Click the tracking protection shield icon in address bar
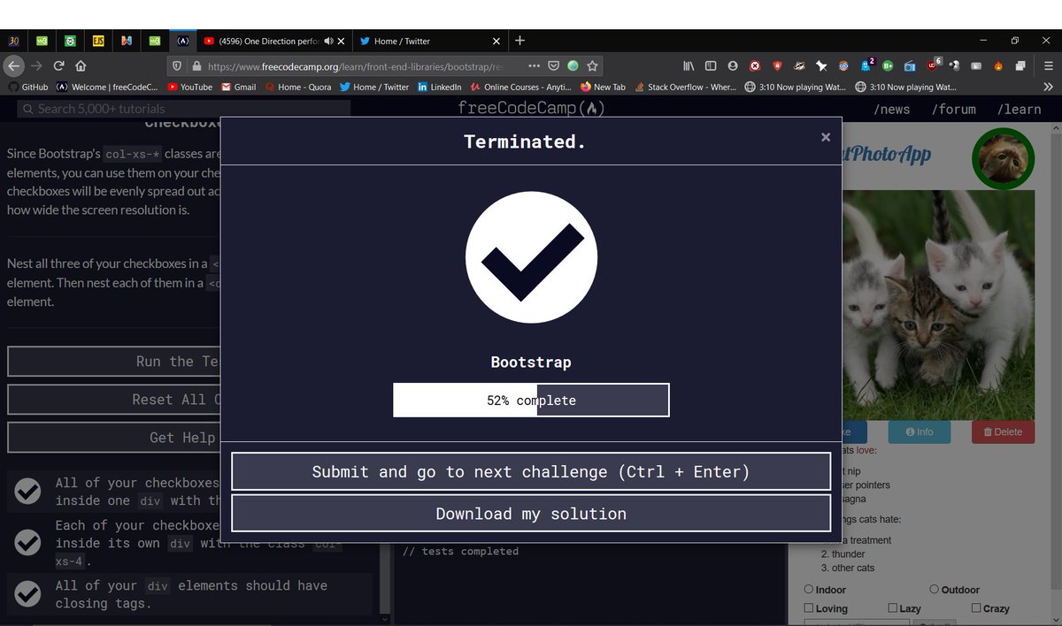This screenshot has height=626, width=1062. [x=176, y=65]
